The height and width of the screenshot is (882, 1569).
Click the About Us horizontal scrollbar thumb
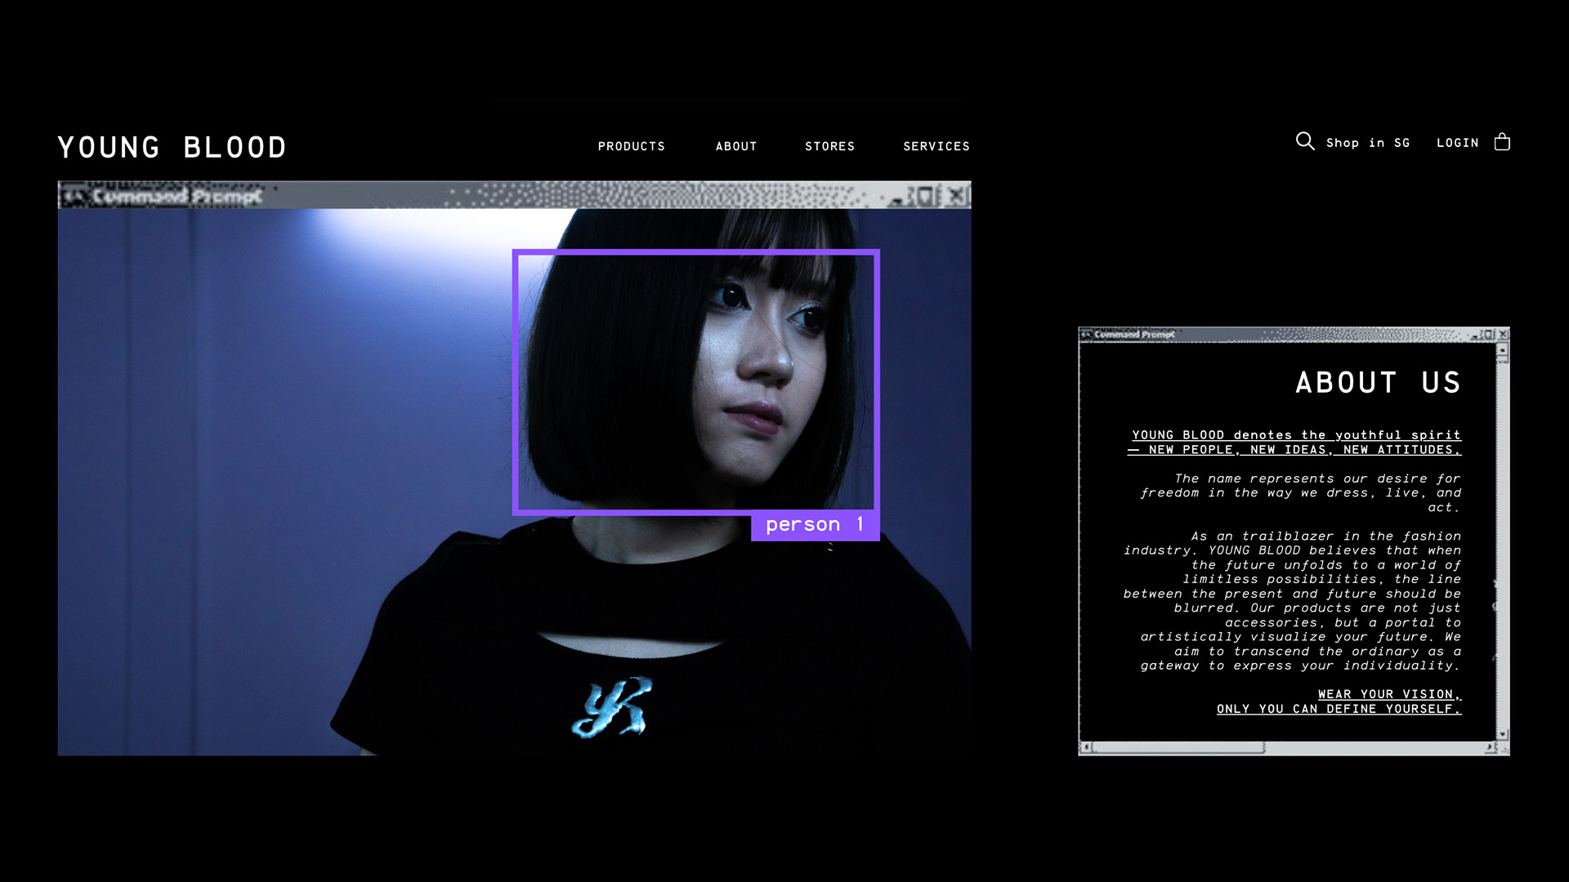(x=1178, y=747)
